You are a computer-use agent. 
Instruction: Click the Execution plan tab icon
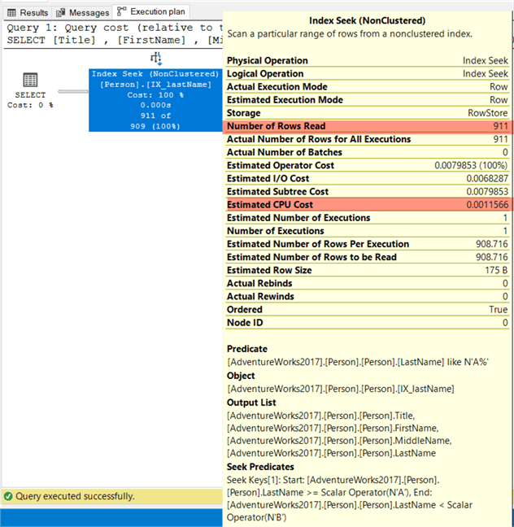click(121, 11)
